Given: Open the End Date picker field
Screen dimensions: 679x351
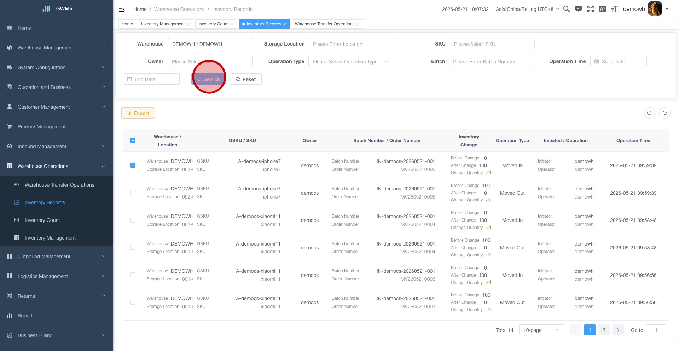Looking at the screenshot, I should pyautogui.click(x=151, y=79).
